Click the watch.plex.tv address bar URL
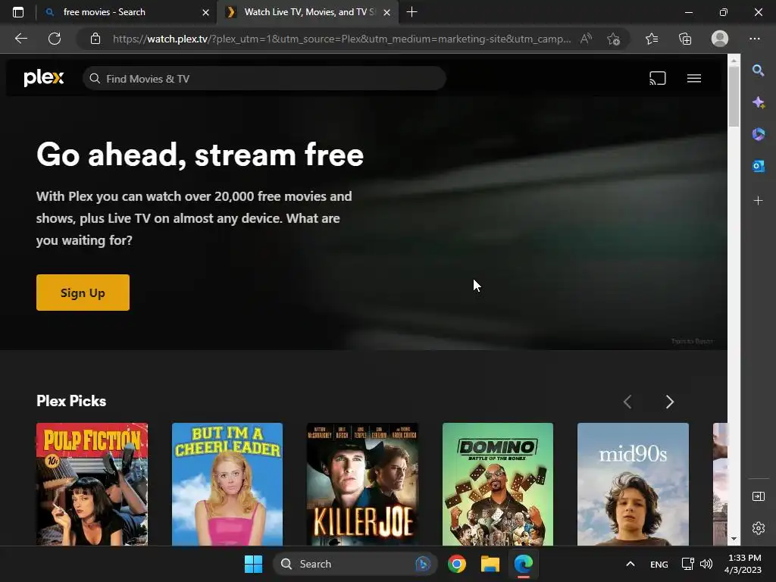This screenshot has width=776, height=582. [x=342, y=39]
